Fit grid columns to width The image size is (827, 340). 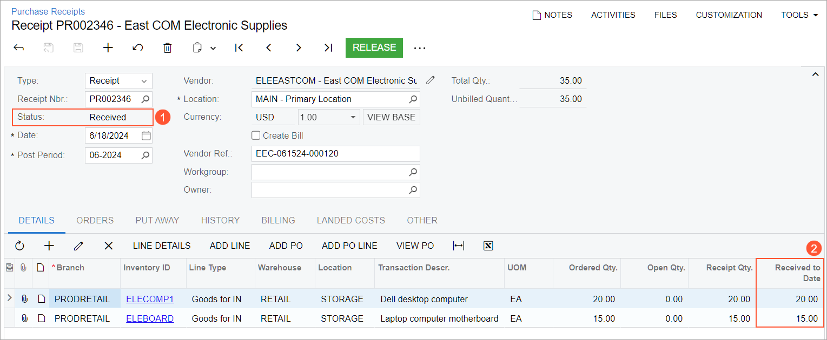(x=459, y=246)
